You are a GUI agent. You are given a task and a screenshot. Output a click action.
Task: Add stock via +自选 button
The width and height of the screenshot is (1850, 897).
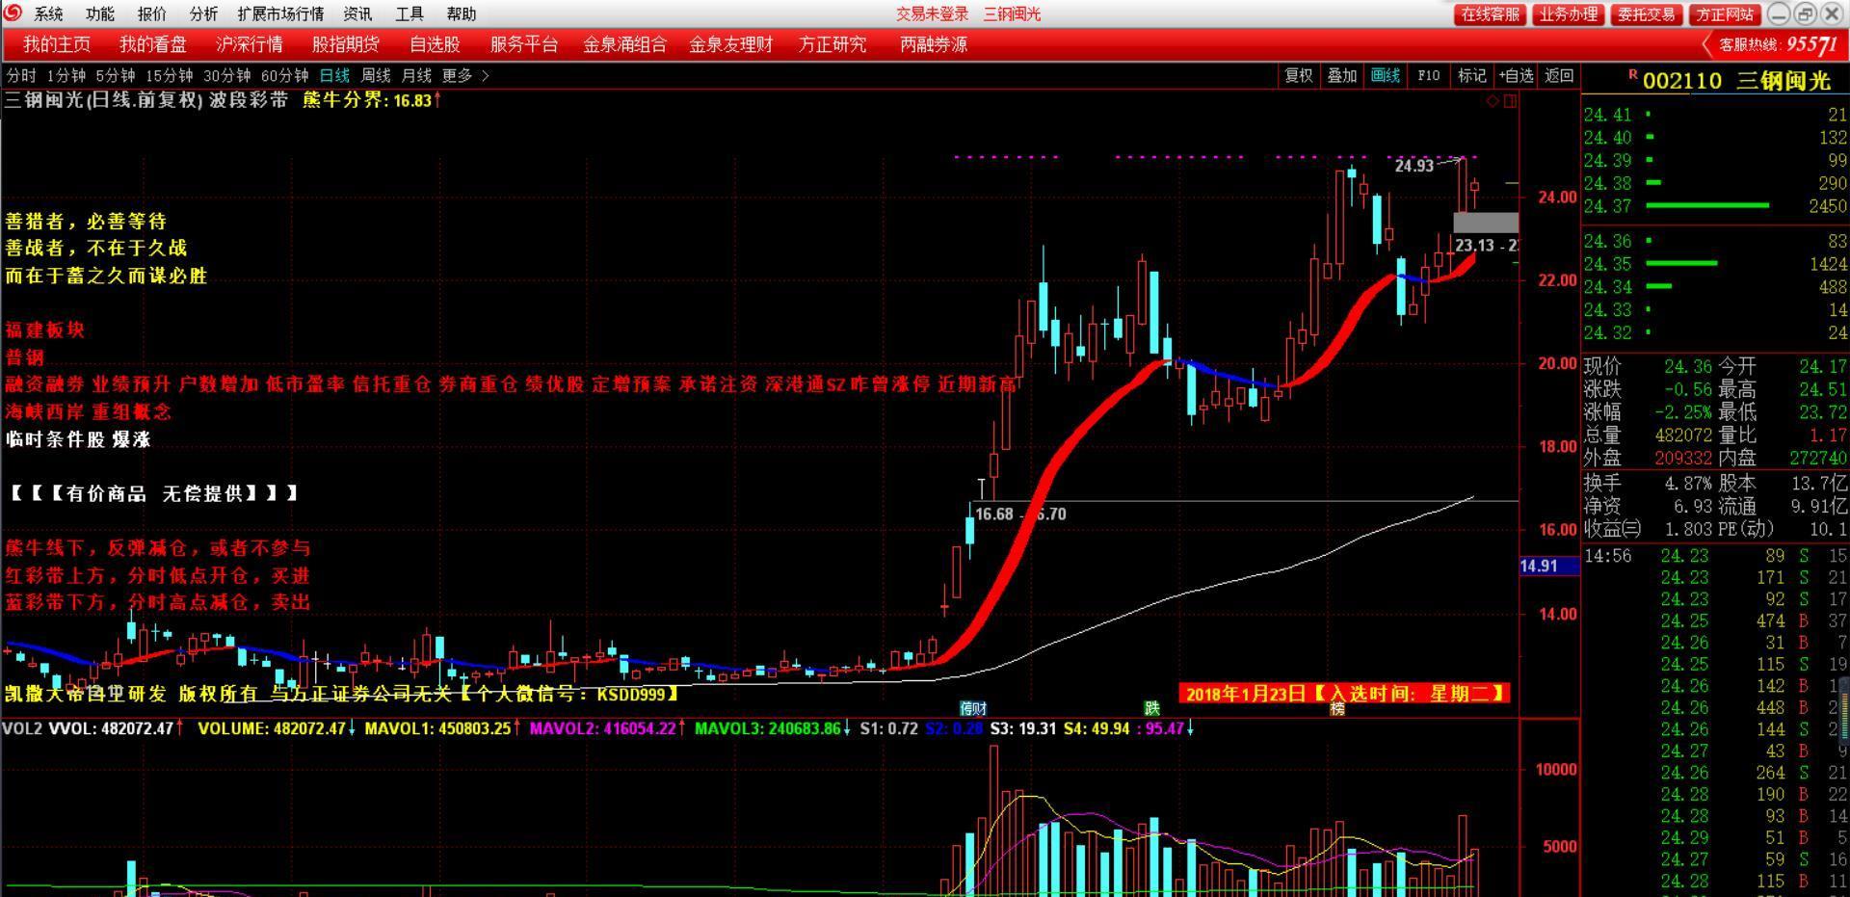(x=1517, y=75)
